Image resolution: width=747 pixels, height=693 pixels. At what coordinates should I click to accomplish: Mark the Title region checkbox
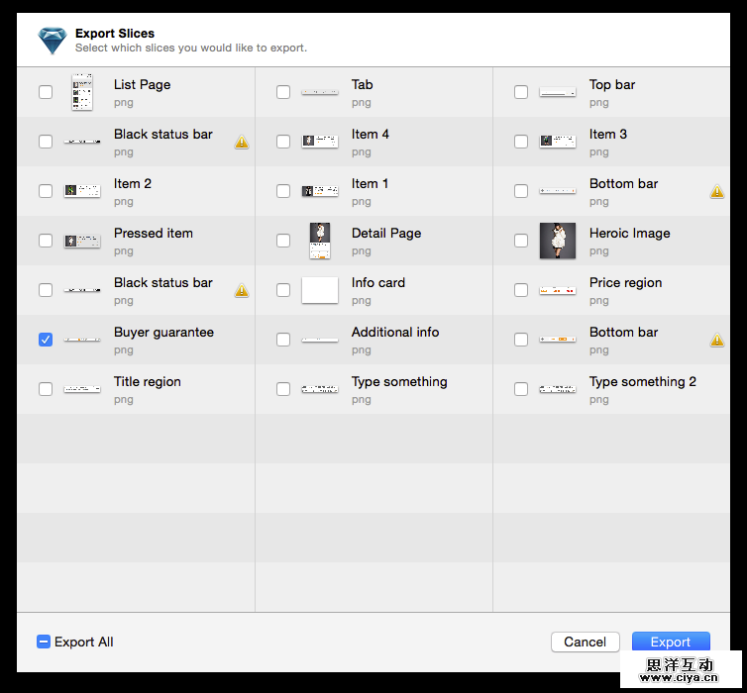point(46,389)
